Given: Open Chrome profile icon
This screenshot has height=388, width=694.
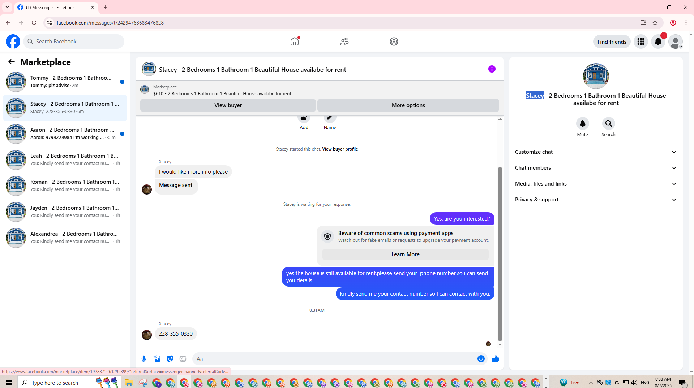Looking at the screenshot, I should pos(673,23).
